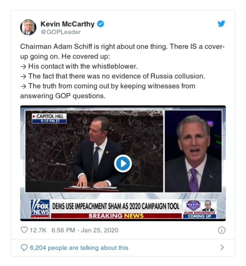The height and width of the screenshot is (266, 246).
Task: Click the Breaking News banner
Action: pos(116,216)
